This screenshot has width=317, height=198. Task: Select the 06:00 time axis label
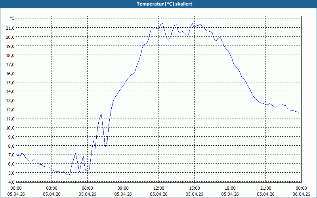87,188
